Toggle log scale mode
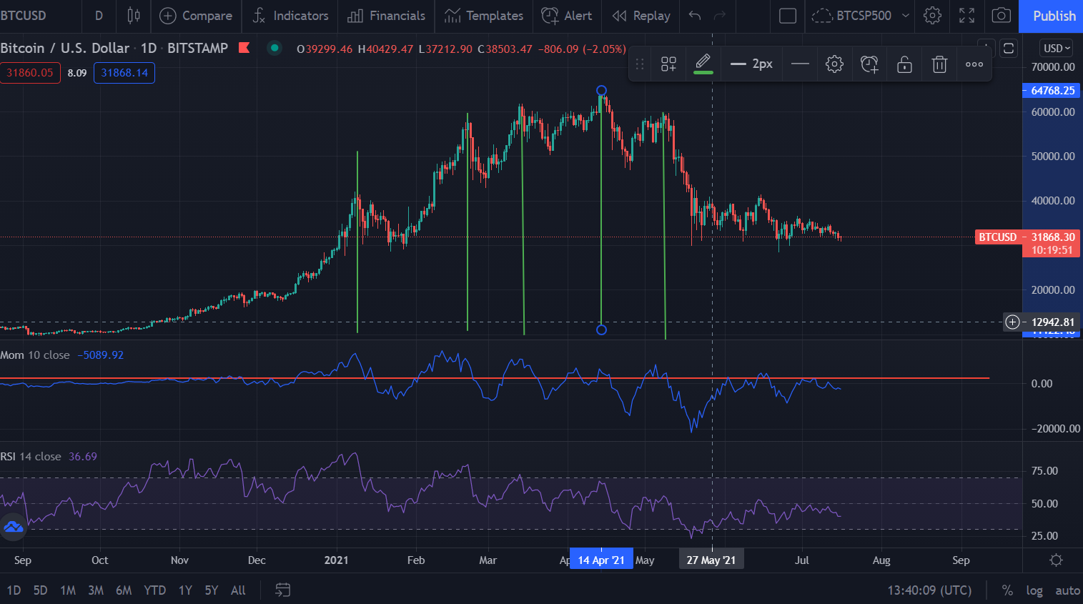The height and width of the screenshot is (604, 1083). [1034, 590]
